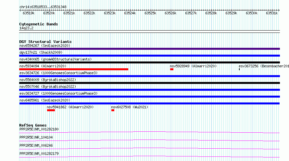
Task: Click the 63524k ruler tick label
Action: pos(130,13)
